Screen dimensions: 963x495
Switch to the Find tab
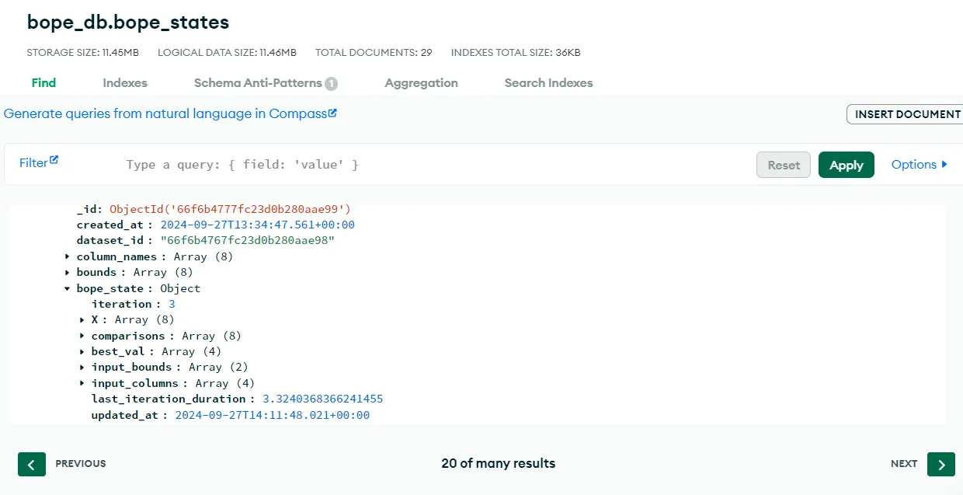tap(43, 82)
